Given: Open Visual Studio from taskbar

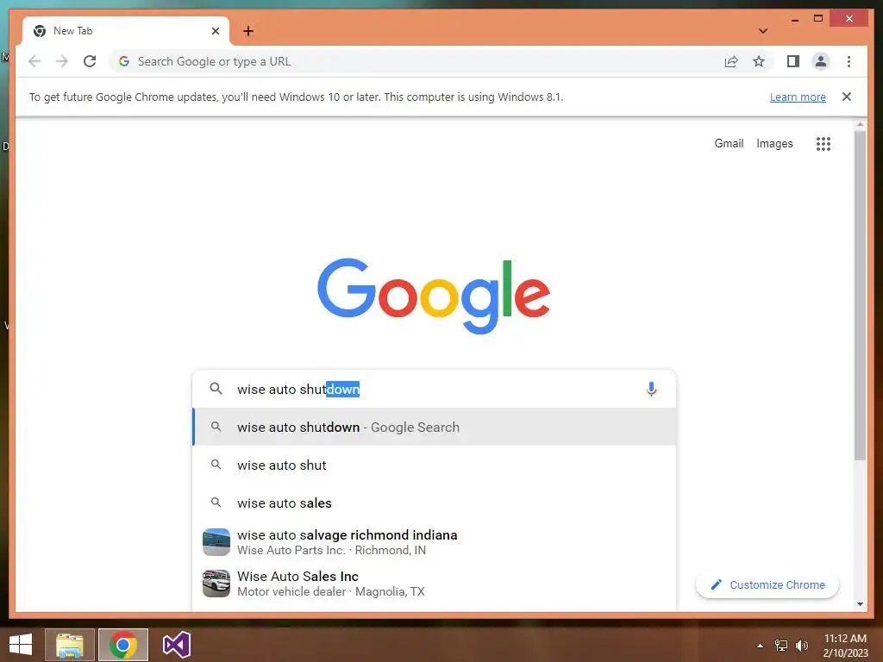Looking at the screenshot, I should click(x=176, y=645).
